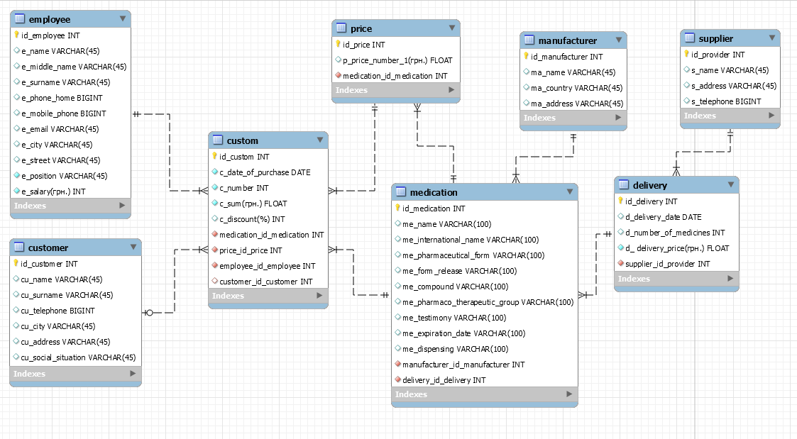Image resolution: width=797 pixels, height=439 pixels.
Task: Select the medication table title
Action: click(x=434, y=192)
